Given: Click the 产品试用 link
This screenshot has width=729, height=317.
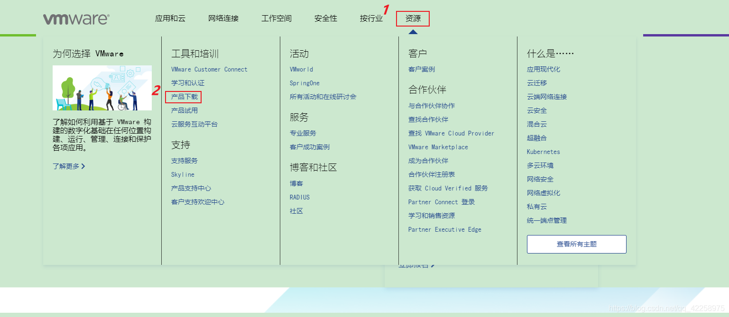Looking at the screenshot, I should click(185, 110).
